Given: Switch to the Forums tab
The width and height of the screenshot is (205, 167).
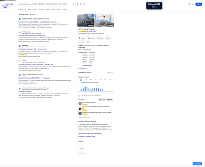Looking at the screenshot, I should pos(35,9).
